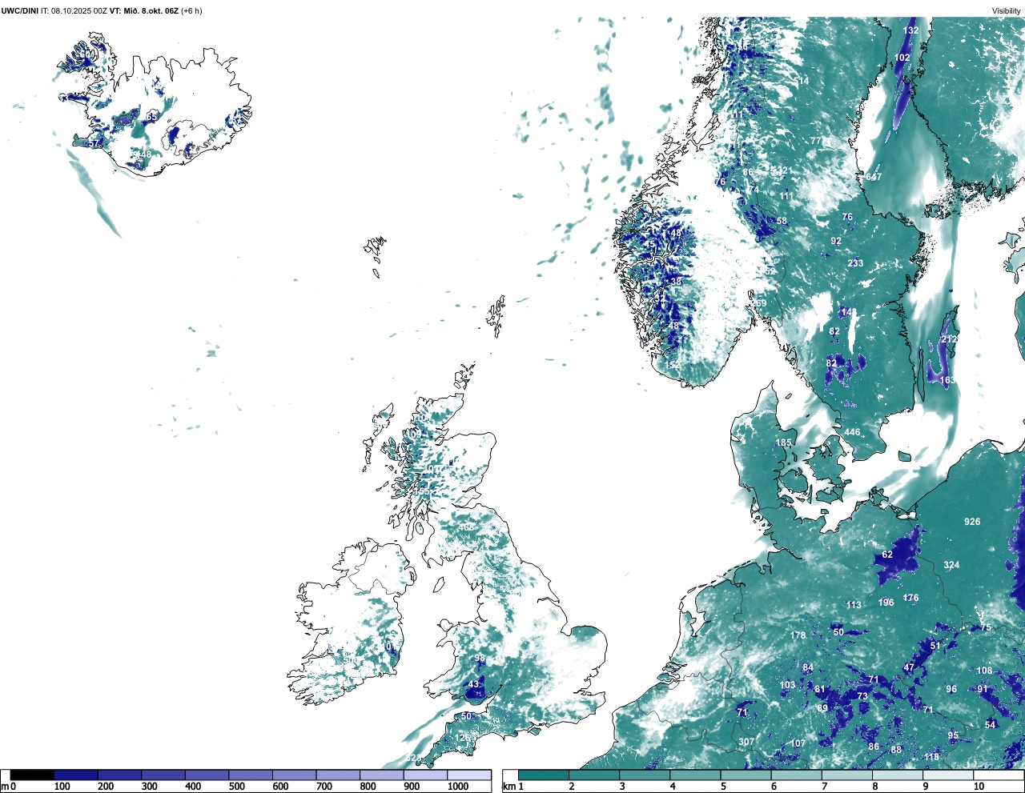Click the '10' tick on the km legend
Viewport: 1025px width, 793px height.
(x=979, y=787)
